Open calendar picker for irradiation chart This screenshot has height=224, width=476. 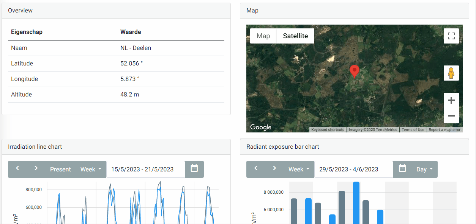coord(194,169)
